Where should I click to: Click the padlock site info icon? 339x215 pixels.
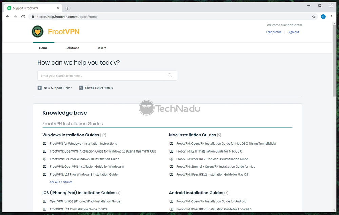click(x=33, y=17)
